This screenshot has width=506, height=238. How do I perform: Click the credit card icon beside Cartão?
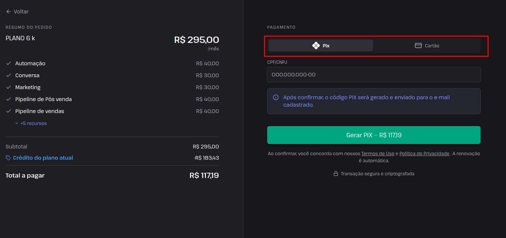point(418,46)
